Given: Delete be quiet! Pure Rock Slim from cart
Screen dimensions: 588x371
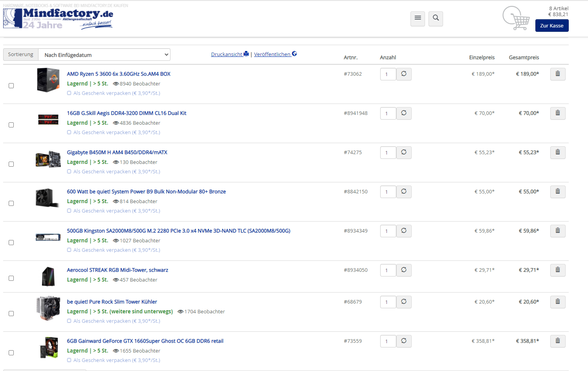Looking at the screenshot, I should pos(557,302).
